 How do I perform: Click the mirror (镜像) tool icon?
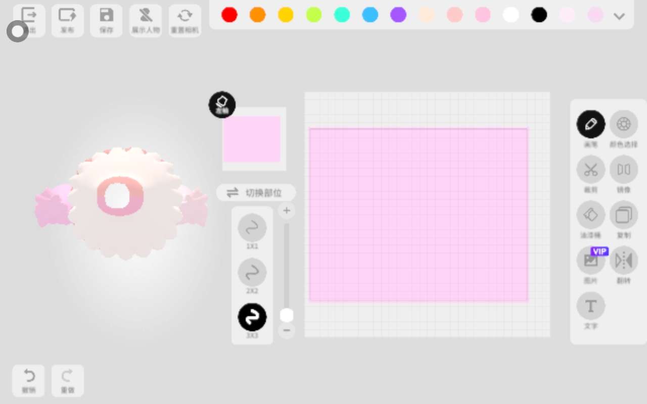623,170
